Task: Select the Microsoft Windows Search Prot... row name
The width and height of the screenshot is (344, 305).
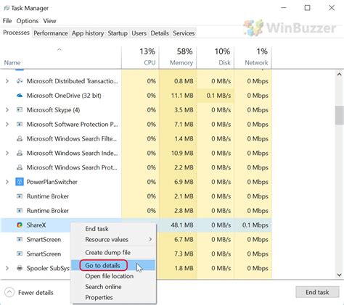Action: pos(72,167)
